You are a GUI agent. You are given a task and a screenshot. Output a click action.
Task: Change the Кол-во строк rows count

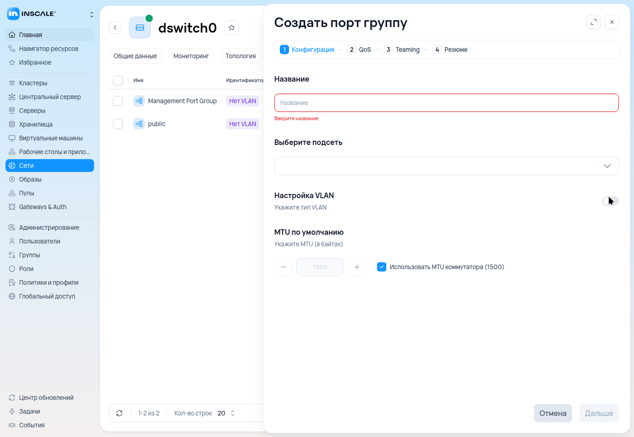point(226,413)
